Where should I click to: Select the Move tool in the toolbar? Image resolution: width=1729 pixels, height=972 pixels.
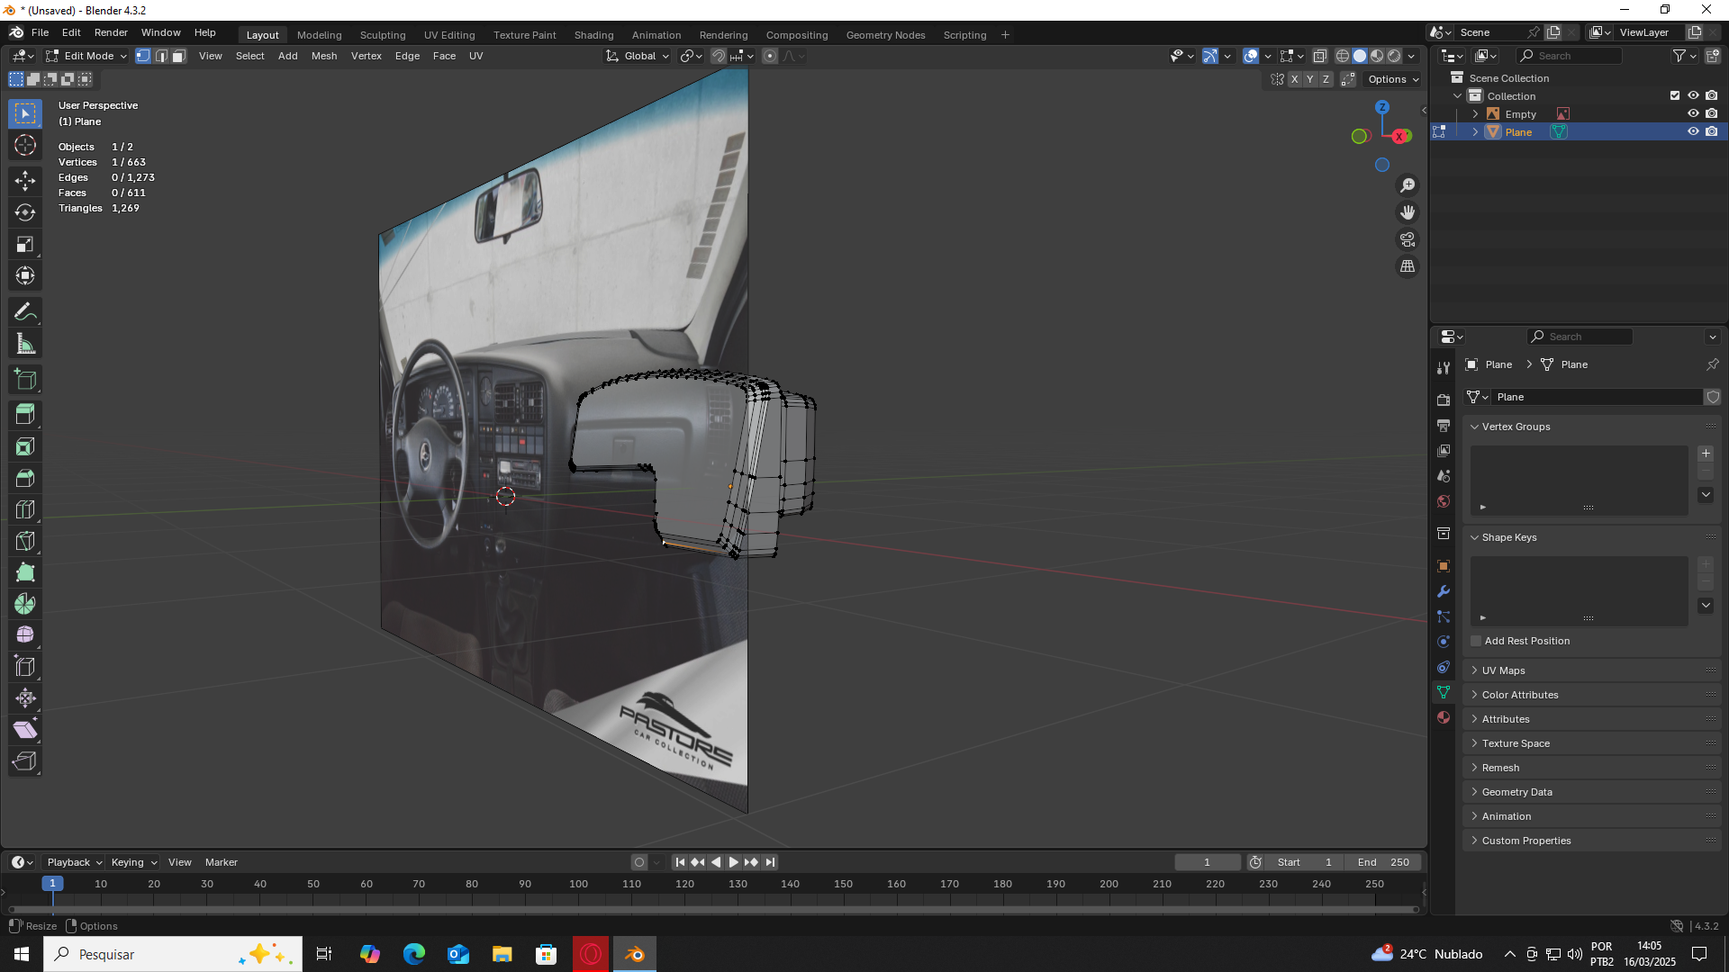tap(25, 181)
